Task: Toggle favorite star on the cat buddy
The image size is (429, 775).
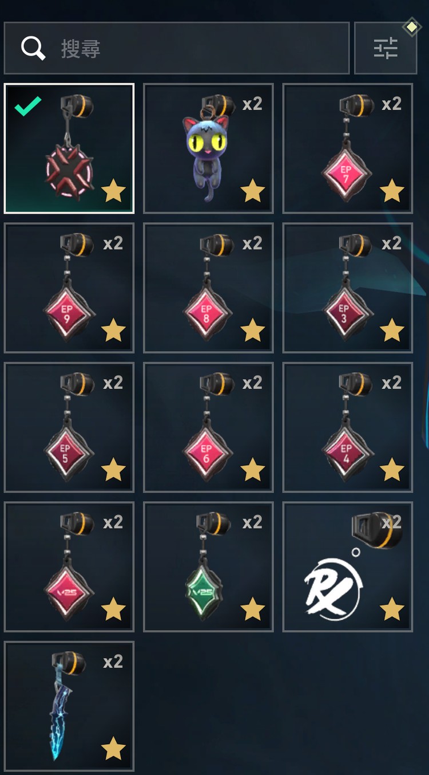Action: point(252,191)
